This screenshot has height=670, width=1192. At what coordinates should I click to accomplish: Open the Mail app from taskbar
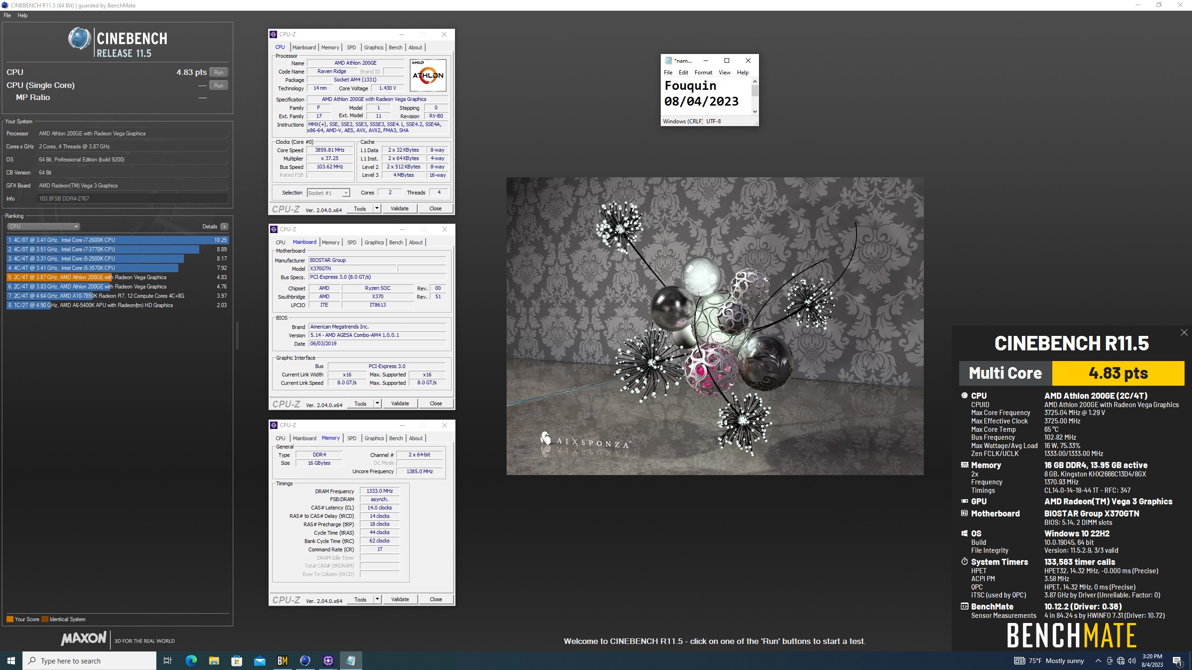(x=259, y=661)
